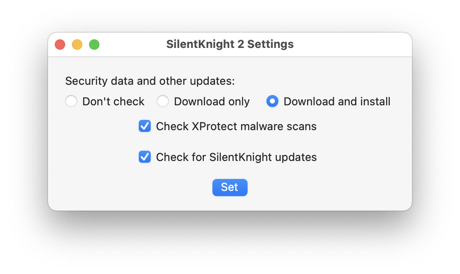The height and width of the screenshot is (274, 460).
Task: Click the "Security data and other updates:" label
Action: tap(150, 81)
